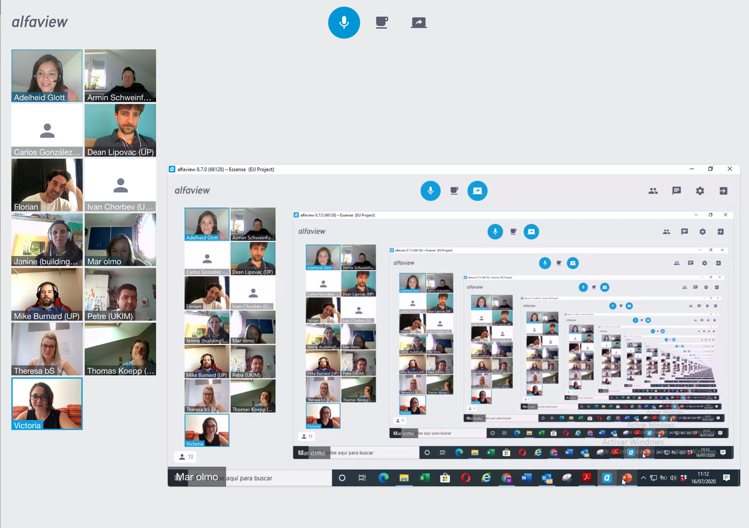Select Theresa bS tile in the main grid
Image resolution: width=749 pixels, height=528 pixels.
(x=47, y=350)
